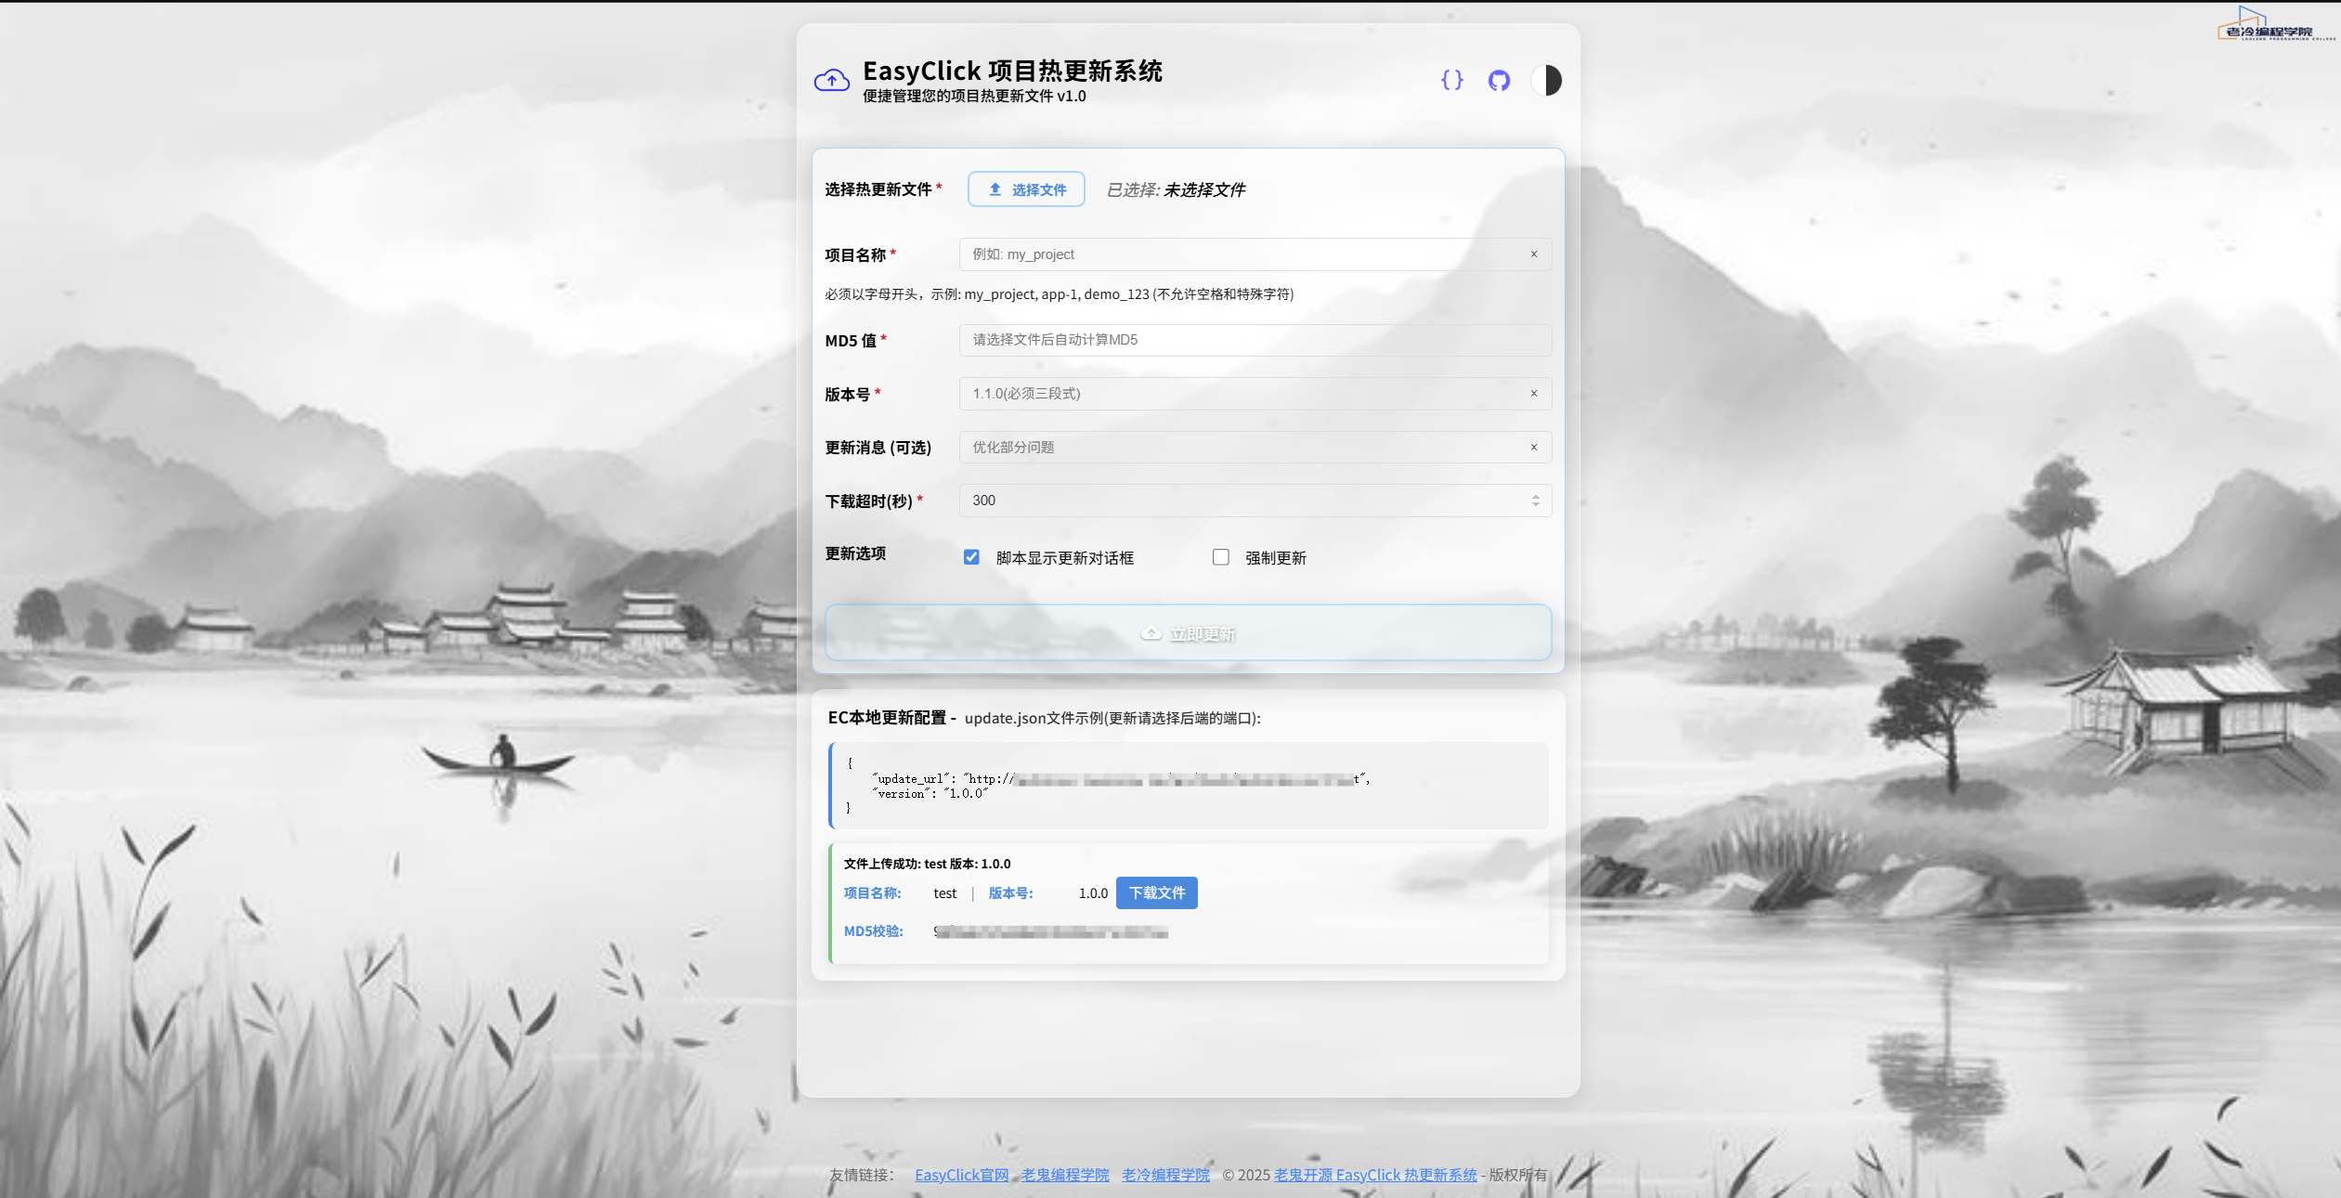Screen dimensions: 2341x1198
Task: Open the GitHub repository icon
Action: (1498, 80)
